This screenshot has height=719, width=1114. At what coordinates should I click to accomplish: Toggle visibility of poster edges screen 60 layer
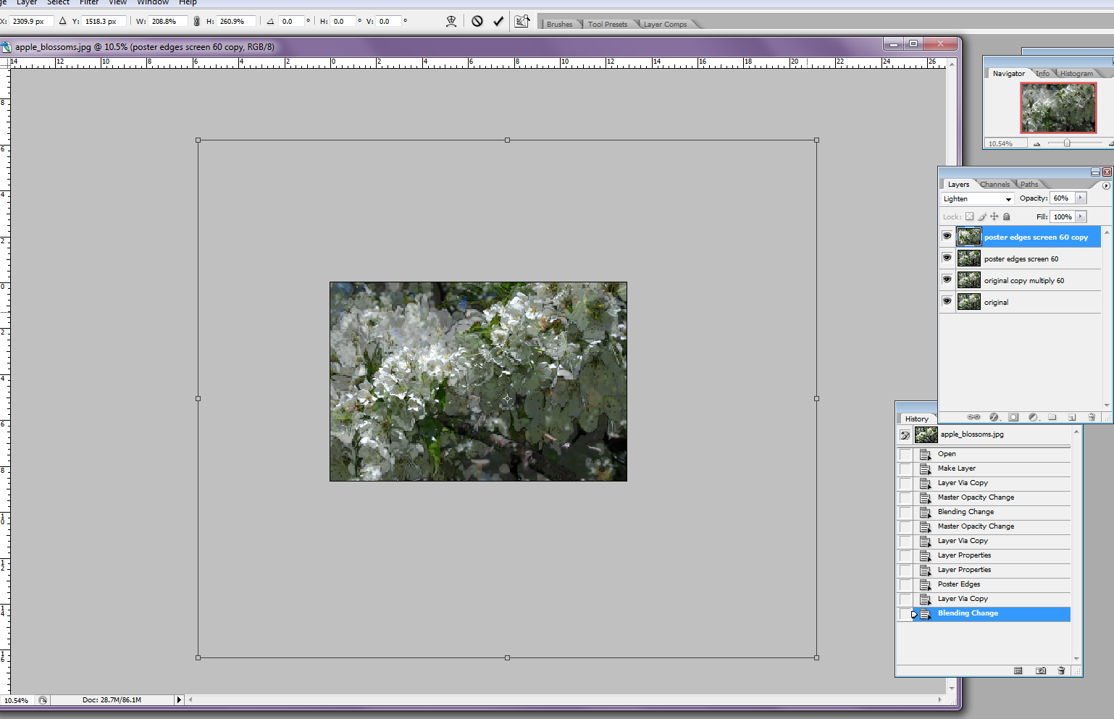coord(947,258)
